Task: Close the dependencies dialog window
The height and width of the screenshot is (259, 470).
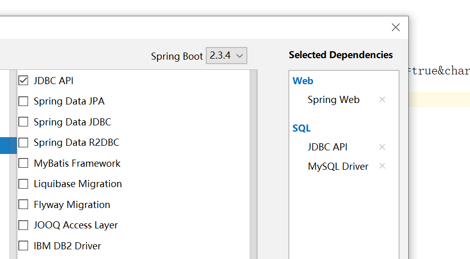Action: click(x=395, y=27)
